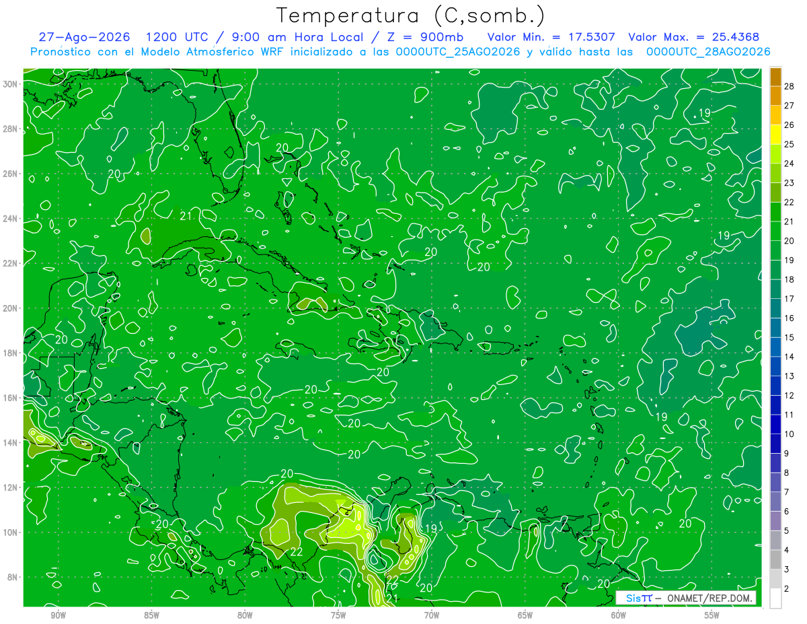Click the colorbar label 10
The image size is (807, 624).
(790, 434)
